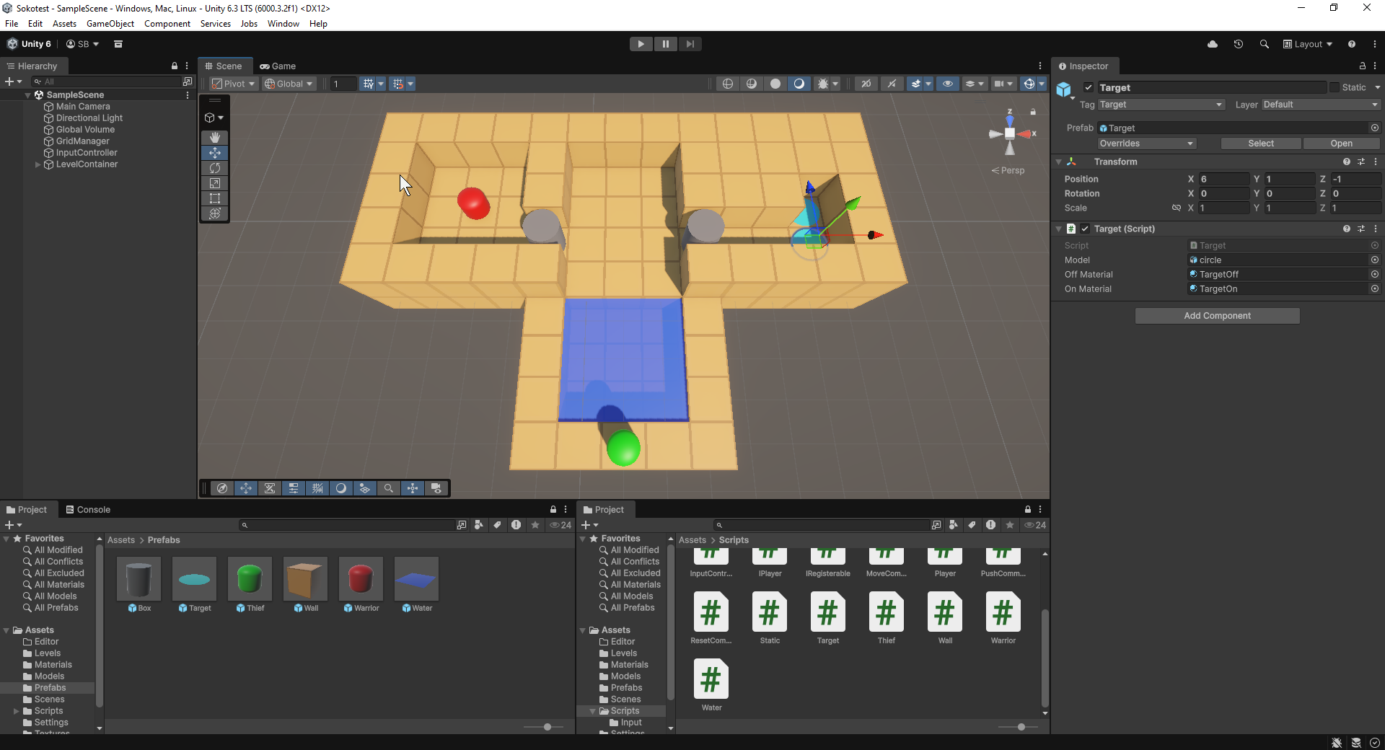Click the prefab Open button

tap(1341, 144)
